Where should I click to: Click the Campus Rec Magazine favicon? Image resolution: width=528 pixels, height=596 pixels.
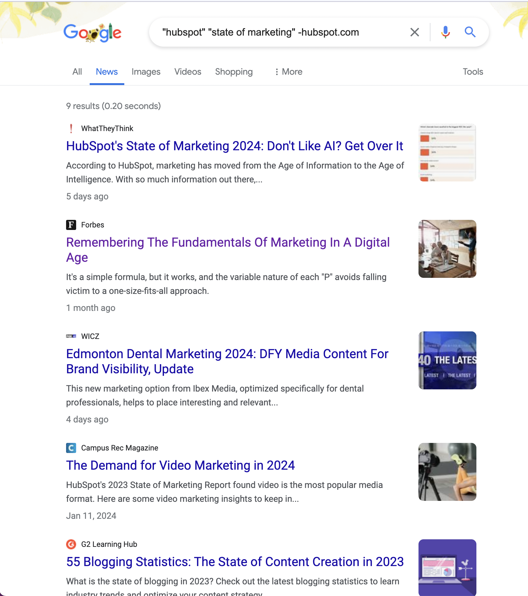(x=71, y=448)
